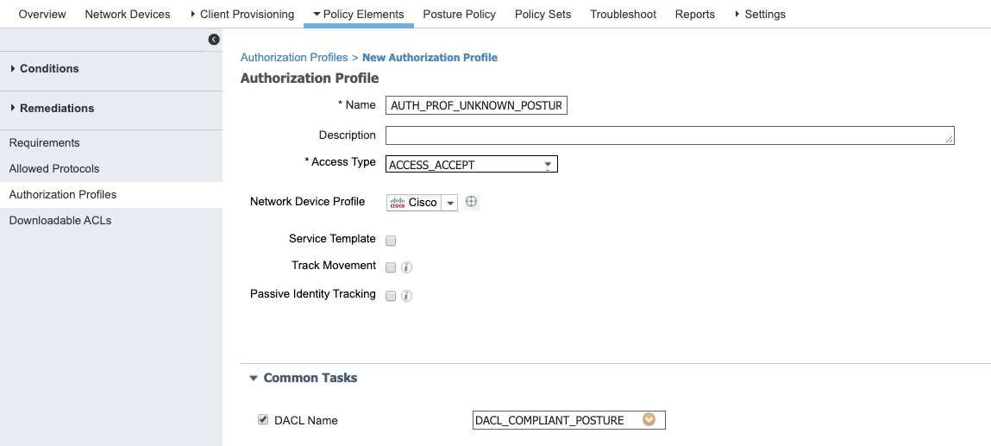Click the Network Device Profile target icon
This screenshot has width=991, height=446.
click(471, 202)
